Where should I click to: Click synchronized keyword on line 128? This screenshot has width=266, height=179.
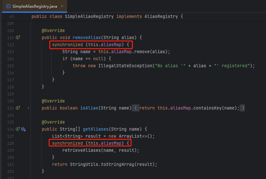point(67,143)
